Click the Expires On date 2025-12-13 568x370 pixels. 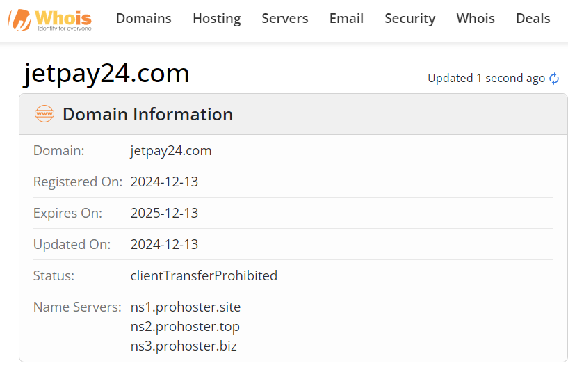tap(164, 213)
